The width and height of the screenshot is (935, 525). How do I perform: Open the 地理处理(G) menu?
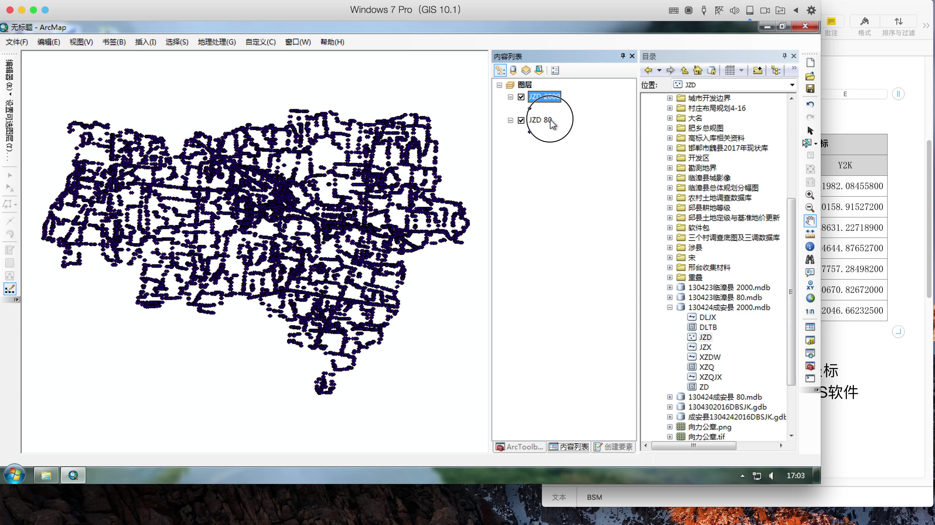(x=217, y=42)
